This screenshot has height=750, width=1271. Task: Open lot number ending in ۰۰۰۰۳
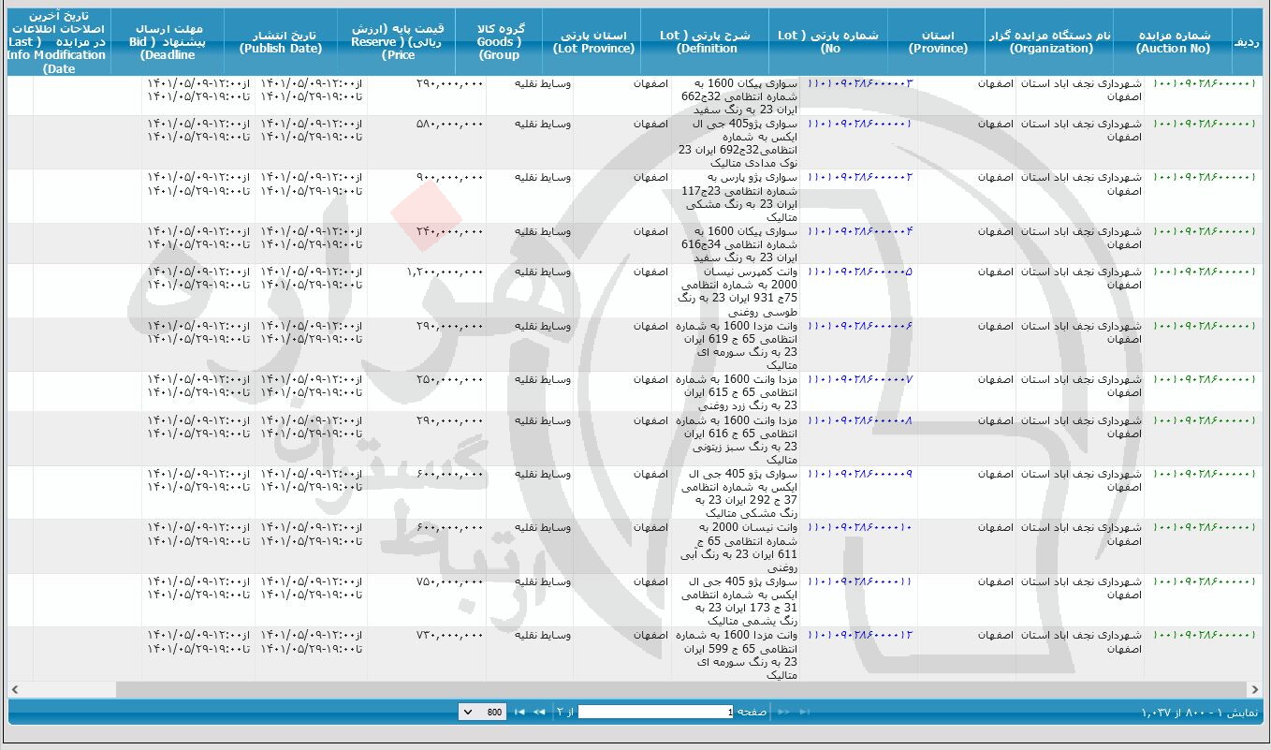[859, 83]
